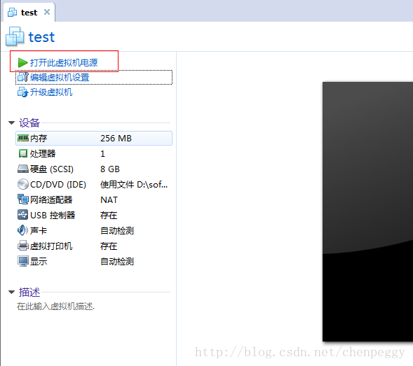413x366 pixels.
Task: Select the 虚拟打印机 device row
Action: coord(94,246)
